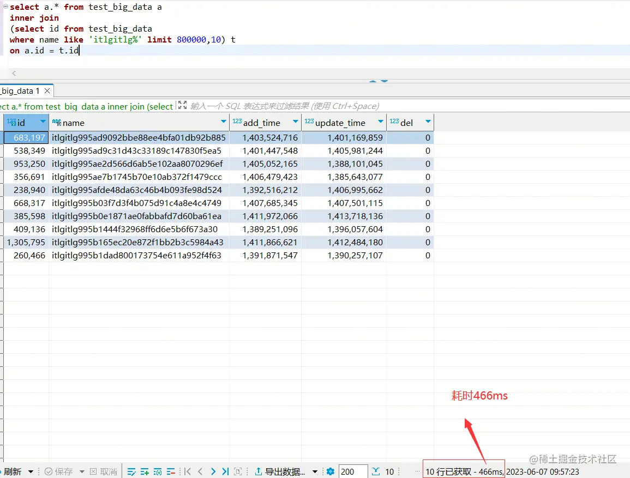Image resolution: width=630 pixels, height=478 pixels.
Task: Click the name column header
Action: pyautogui.click(x=139, y=123)
